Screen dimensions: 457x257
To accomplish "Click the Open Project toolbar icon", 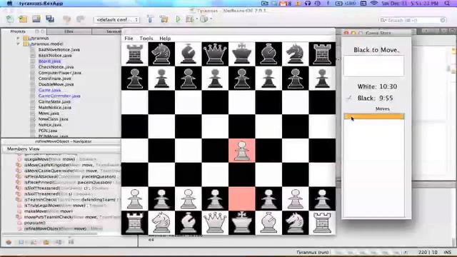I will [x=36, y=19].
